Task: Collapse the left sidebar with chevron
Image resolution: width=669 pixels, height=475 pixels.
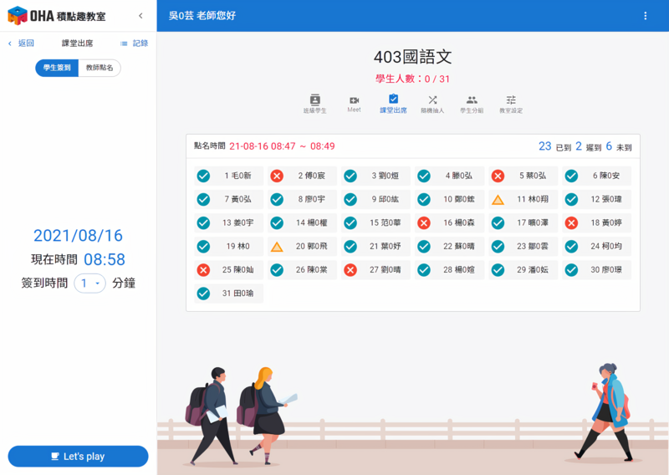Action: [140, 16]
